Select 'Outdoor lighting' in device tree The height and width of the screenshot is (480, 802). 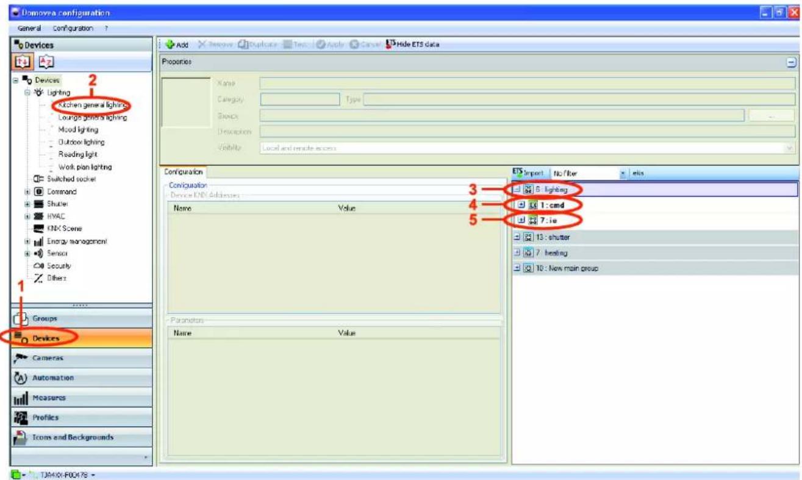[x=81, y=142]
